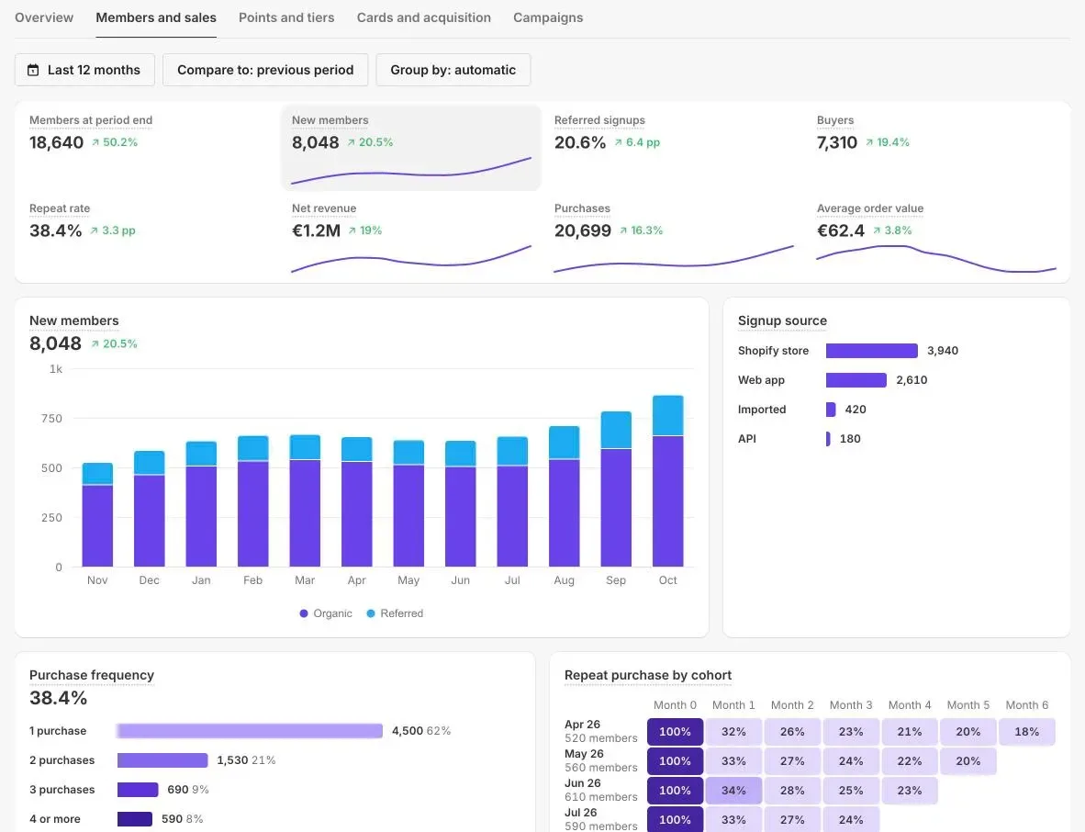This screenshot has height=832, width=1085.
Task: Select the Purchases metric card
Action: tap(673, 236)
